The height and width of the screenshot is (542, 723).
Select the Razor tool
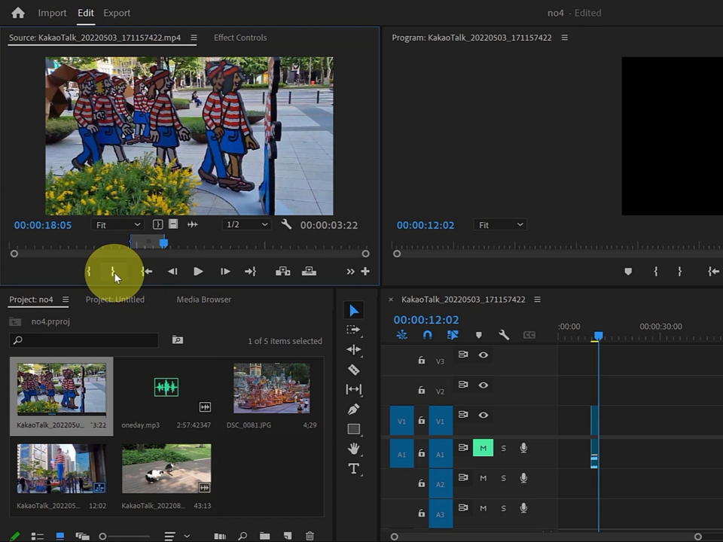(354, 369)
